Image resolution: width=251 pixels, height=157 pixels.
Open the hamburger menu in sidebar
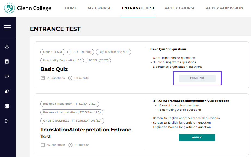[7, 27]
